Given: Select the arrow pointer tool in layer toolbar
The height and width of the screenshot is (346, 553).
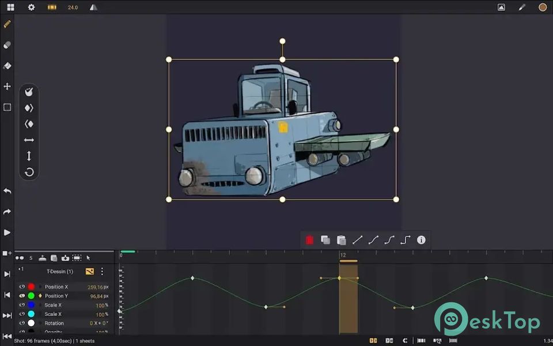Looking at the screenshot, I should (x=88, y=258).
